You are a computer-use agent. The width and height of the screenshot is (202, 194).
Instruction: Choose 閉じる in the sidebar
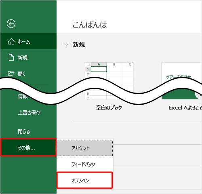(28, 131)
